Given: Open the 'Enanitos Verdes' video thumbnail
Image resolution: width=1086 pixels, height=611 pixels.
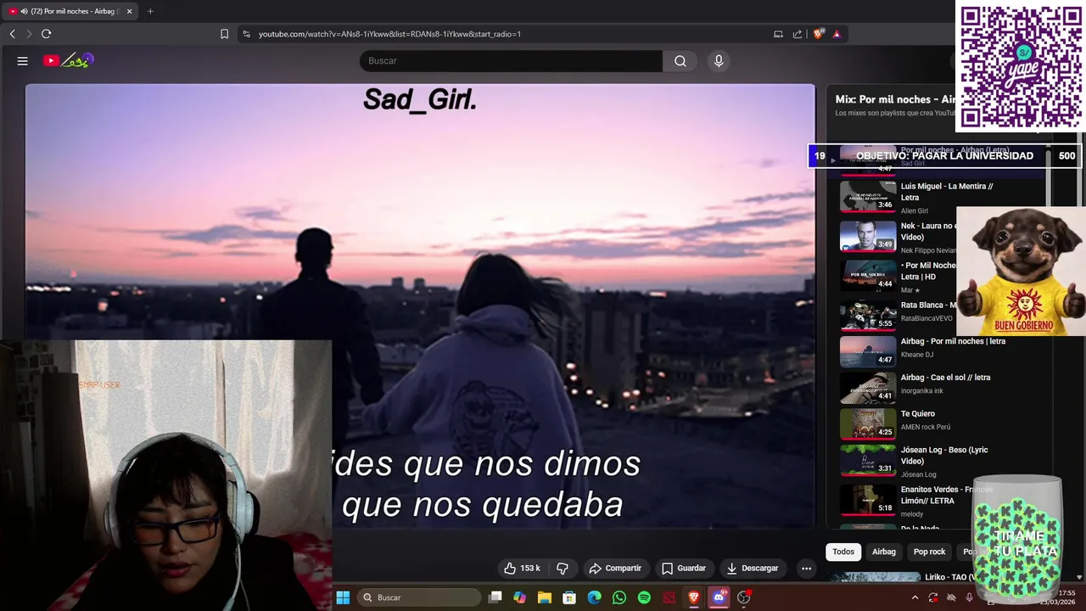Looking at the screenshot, I should 868,501.
